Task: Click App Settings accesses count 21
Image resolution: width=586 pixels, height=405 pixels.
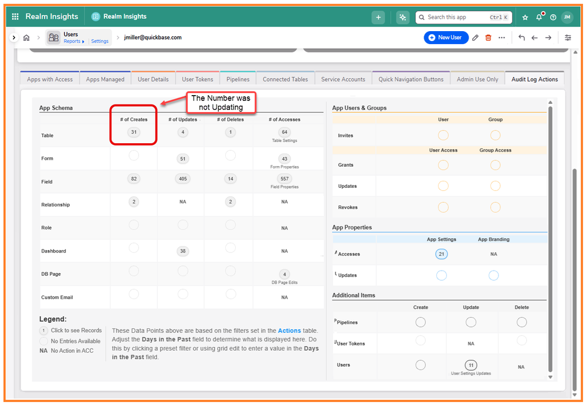Action: [x=441, y=254]
